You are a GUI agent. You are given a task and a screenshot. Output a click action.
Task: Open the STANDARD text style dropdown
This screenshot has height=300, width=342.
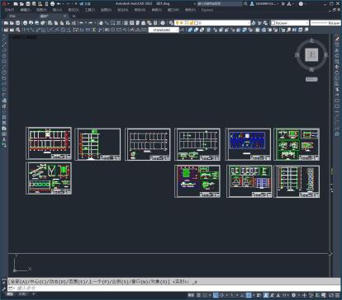pos(164,30)
